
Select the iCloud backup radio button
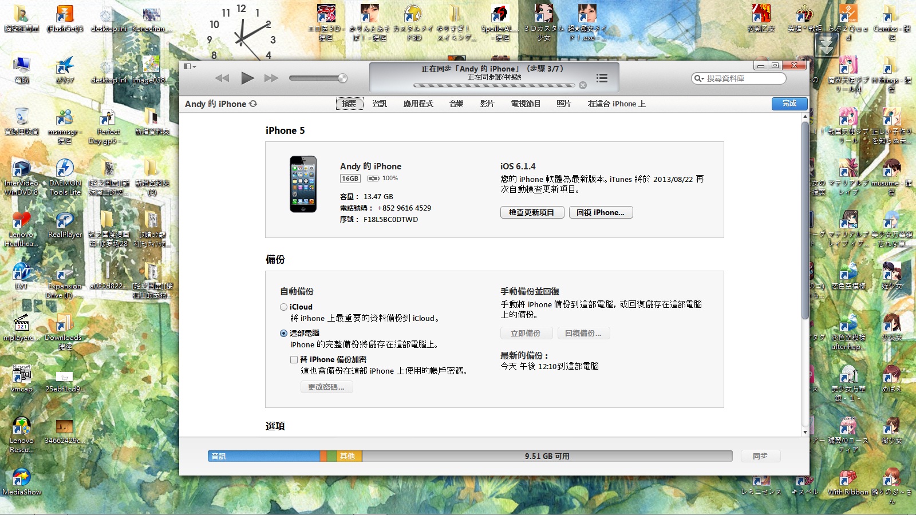(283, 307)
